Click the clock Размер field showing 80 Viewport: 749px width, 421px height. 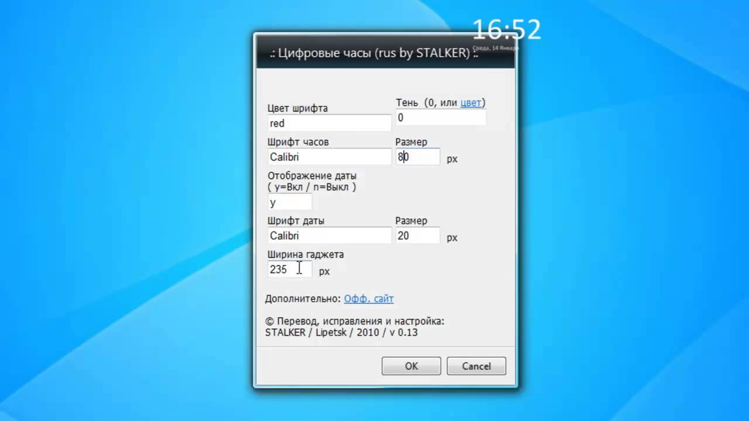[418, 157]
